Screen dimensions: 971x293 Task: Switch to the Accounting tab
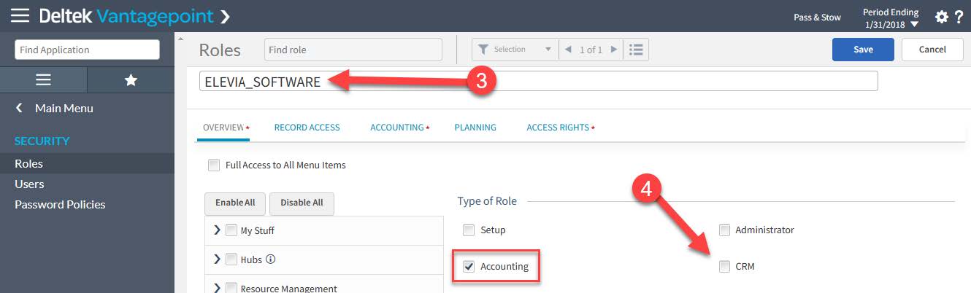click(399, 128)
